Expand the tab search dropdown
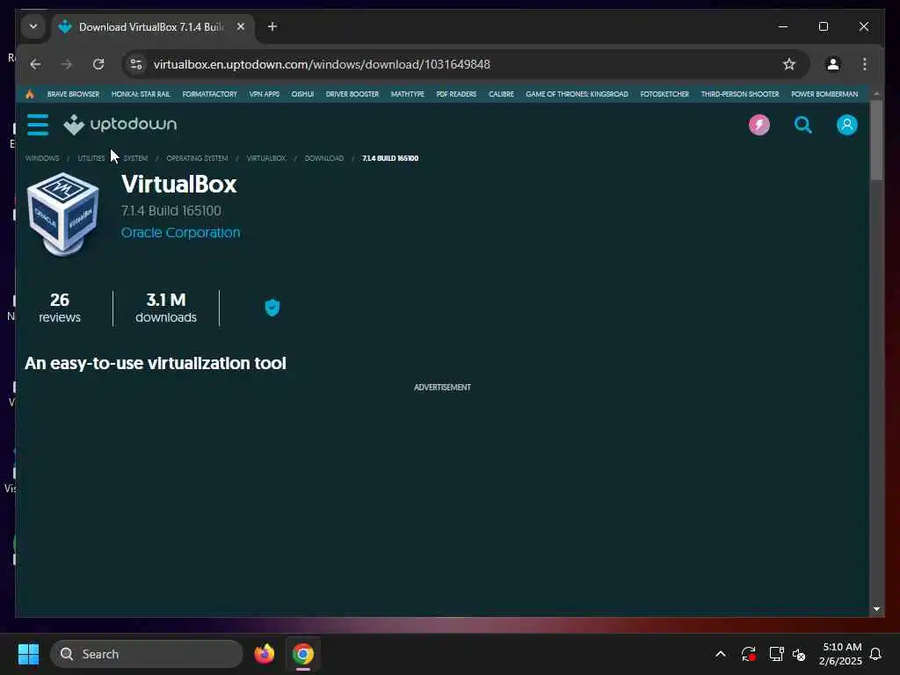This screenshot has height=675, width=900. [x=33, y=27]
